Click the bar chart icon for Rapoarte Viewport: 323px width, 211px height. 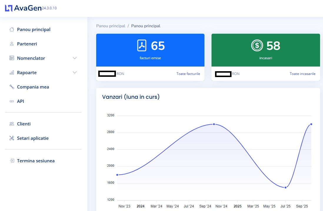point(12,72)
